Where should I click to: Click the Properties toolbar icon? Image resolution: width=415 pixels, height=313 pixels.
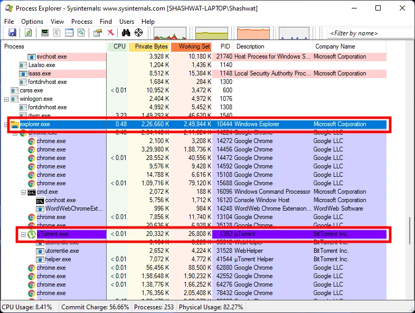[x=98, y=33]
